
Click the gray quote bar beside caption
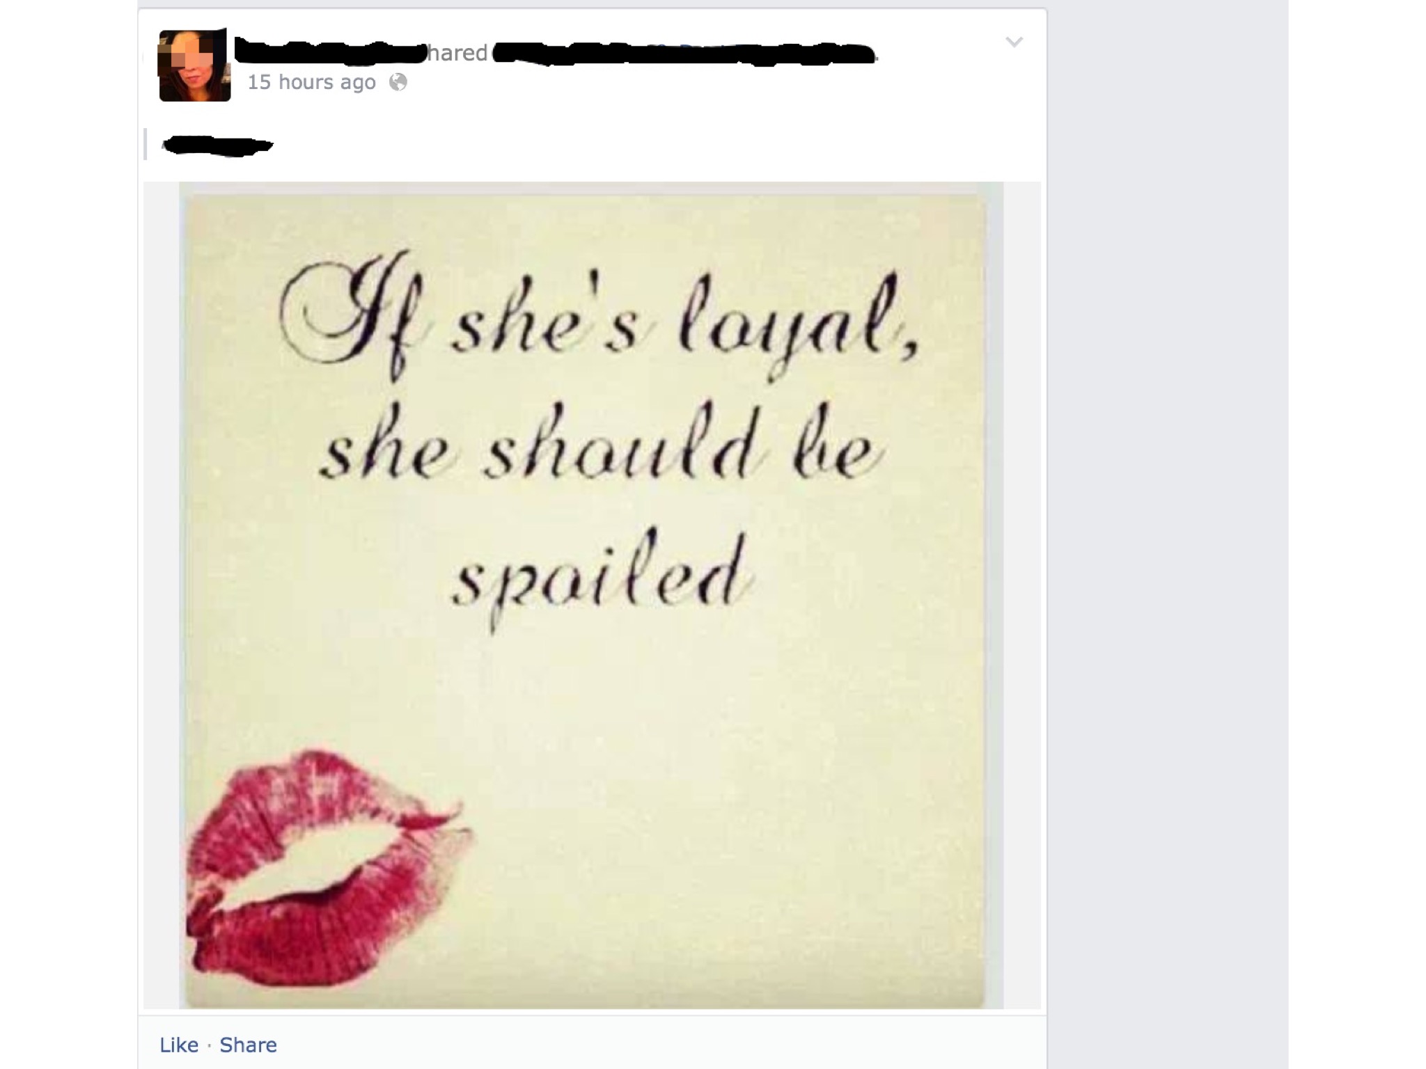146,144
